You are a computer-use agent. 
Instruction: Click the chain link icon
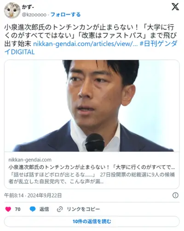coord(60,209)
